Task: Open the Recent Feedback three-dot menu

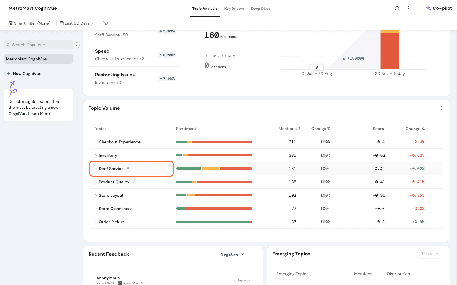Action: (x=254, y=254)
